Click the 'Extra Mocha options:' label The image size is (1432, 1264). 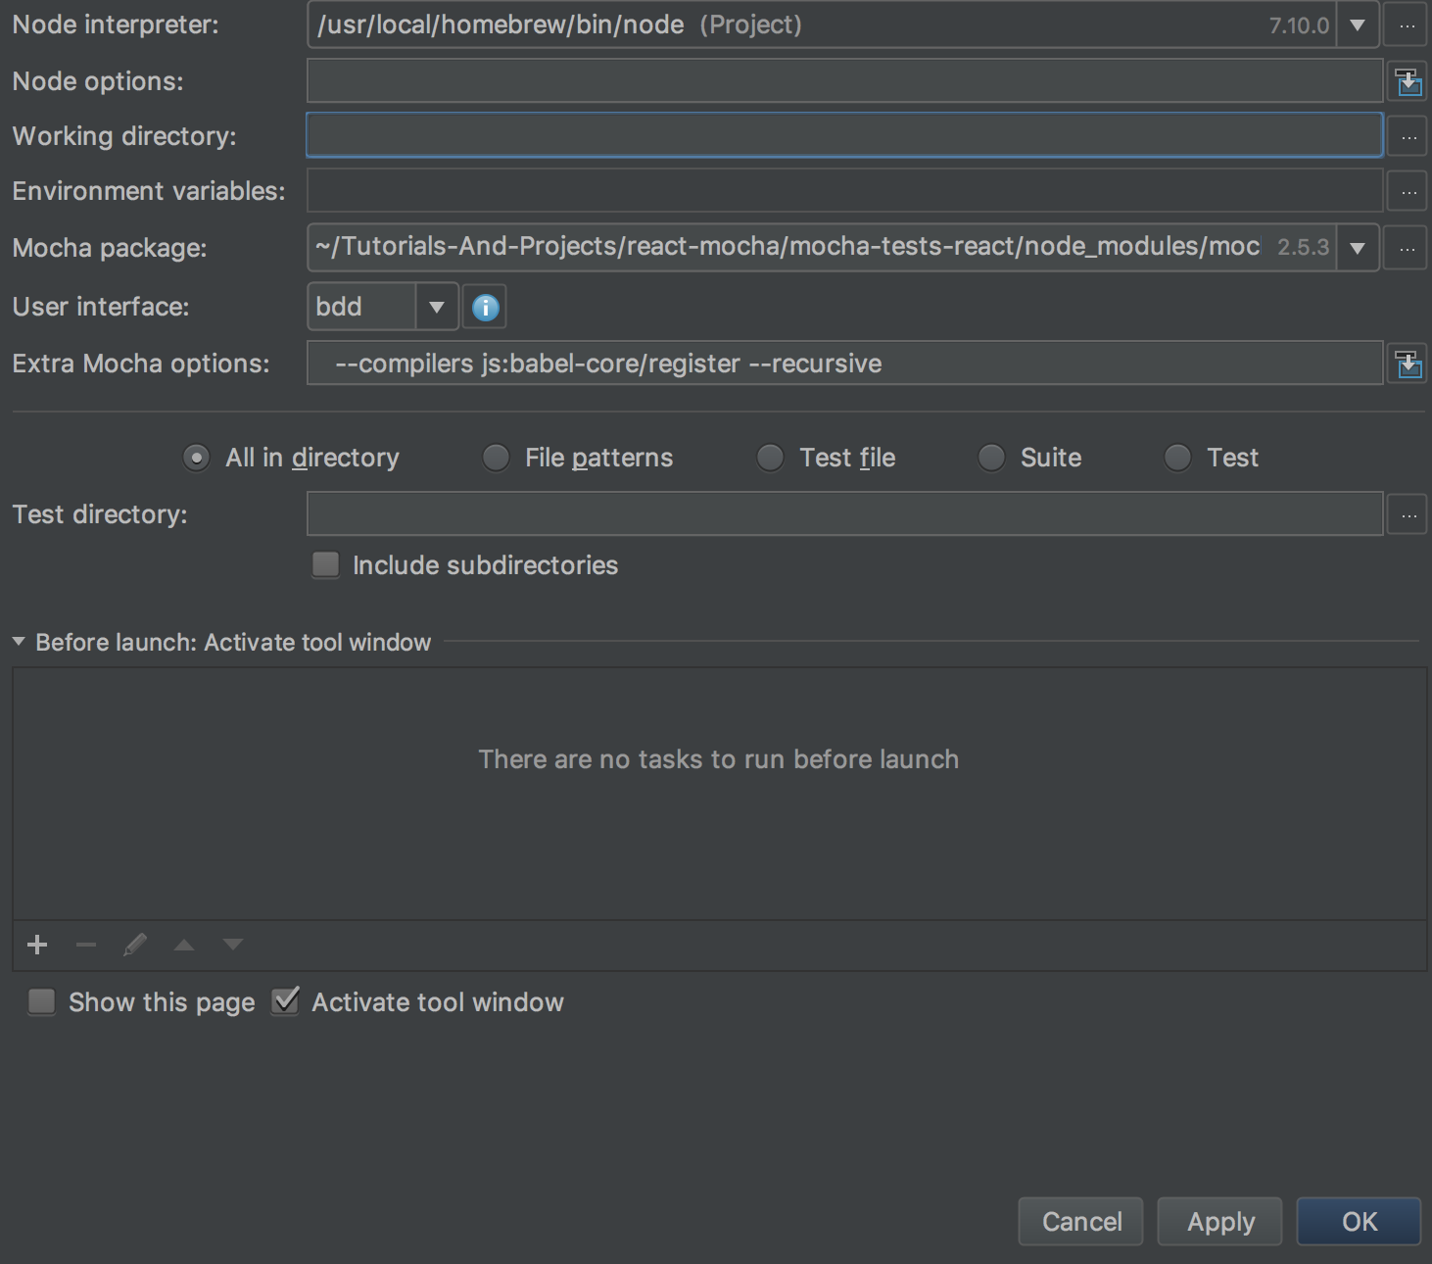tap(141, 364)
